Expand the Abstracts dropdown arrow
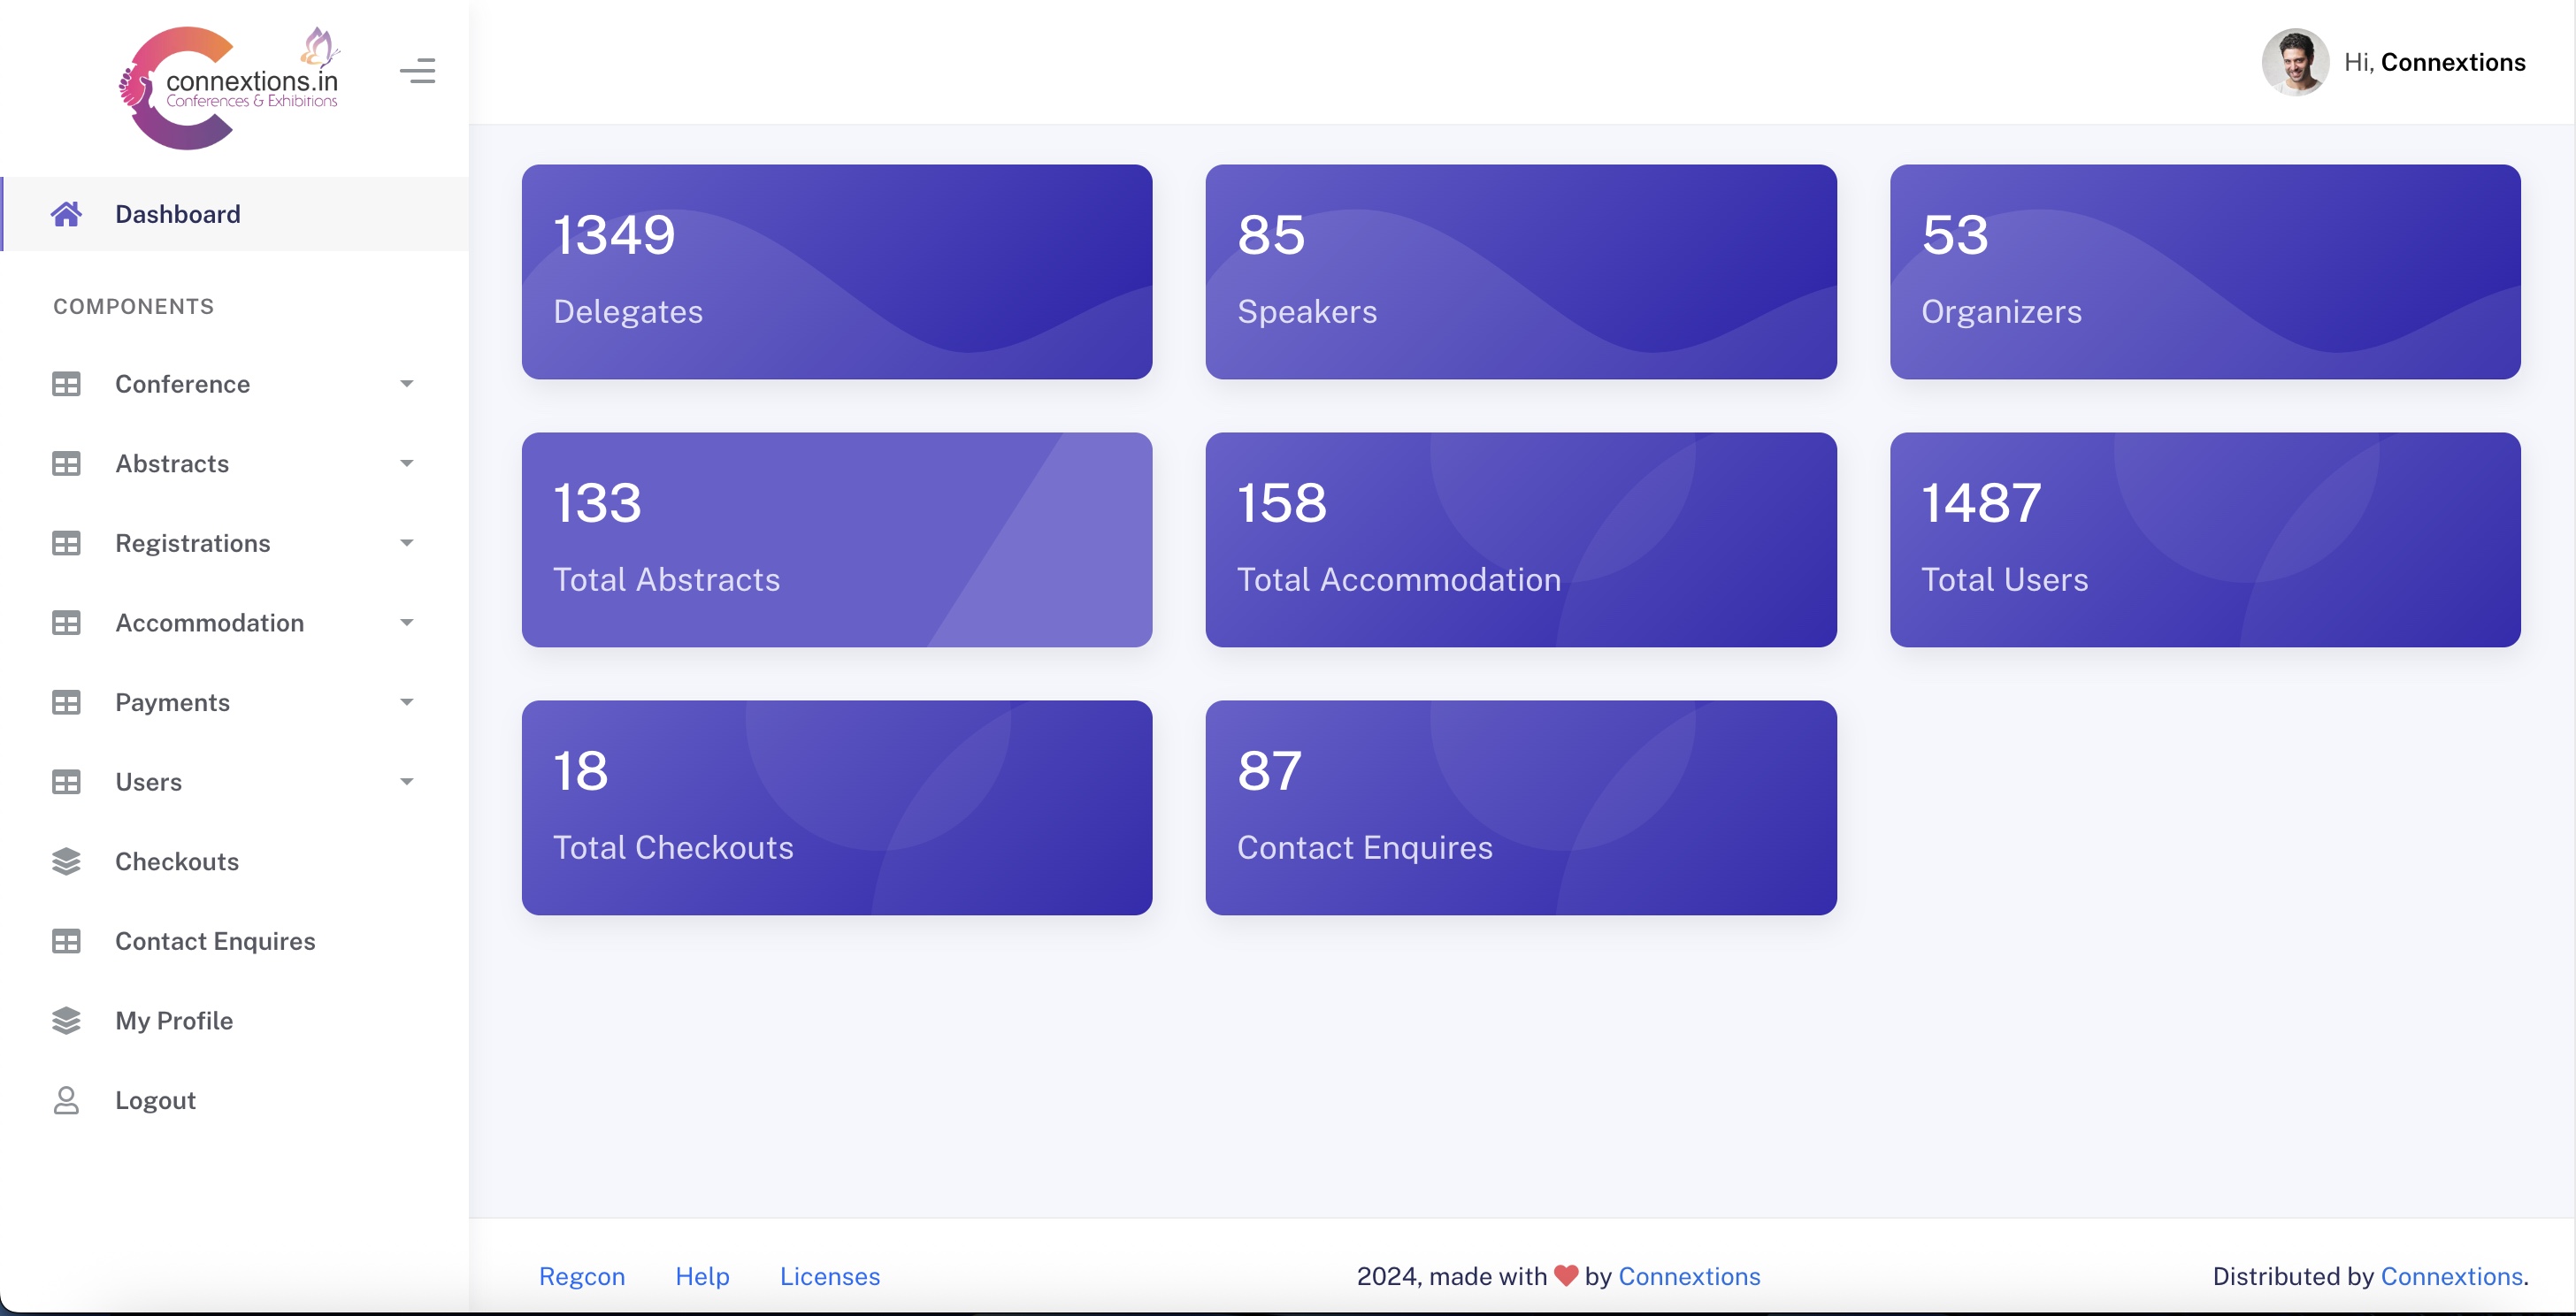The image size is (2576, 1316). 406,463
